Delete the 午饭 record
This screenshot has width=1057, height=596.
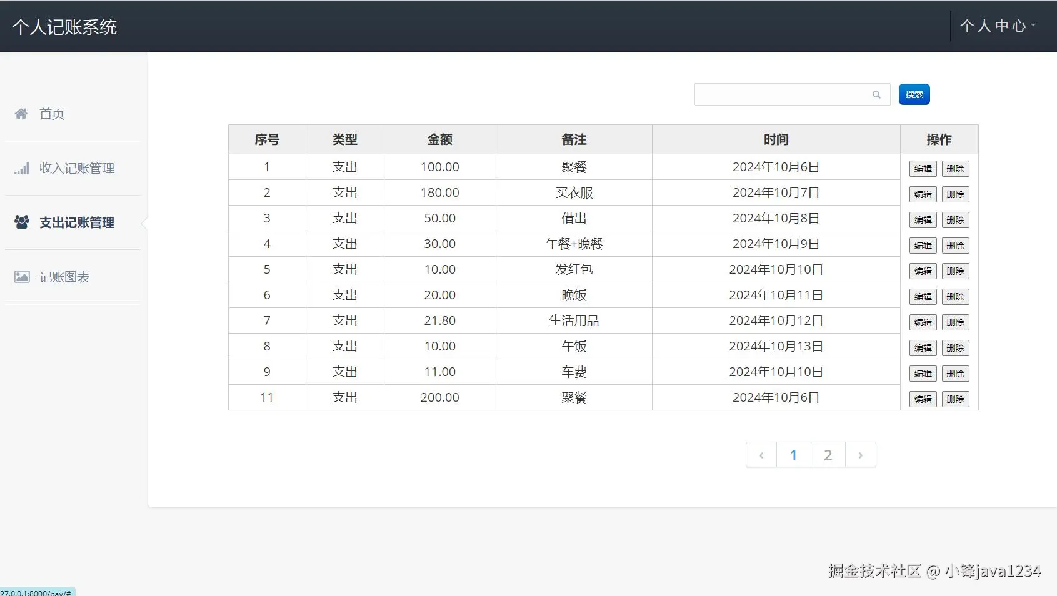(x=955, y=348)
